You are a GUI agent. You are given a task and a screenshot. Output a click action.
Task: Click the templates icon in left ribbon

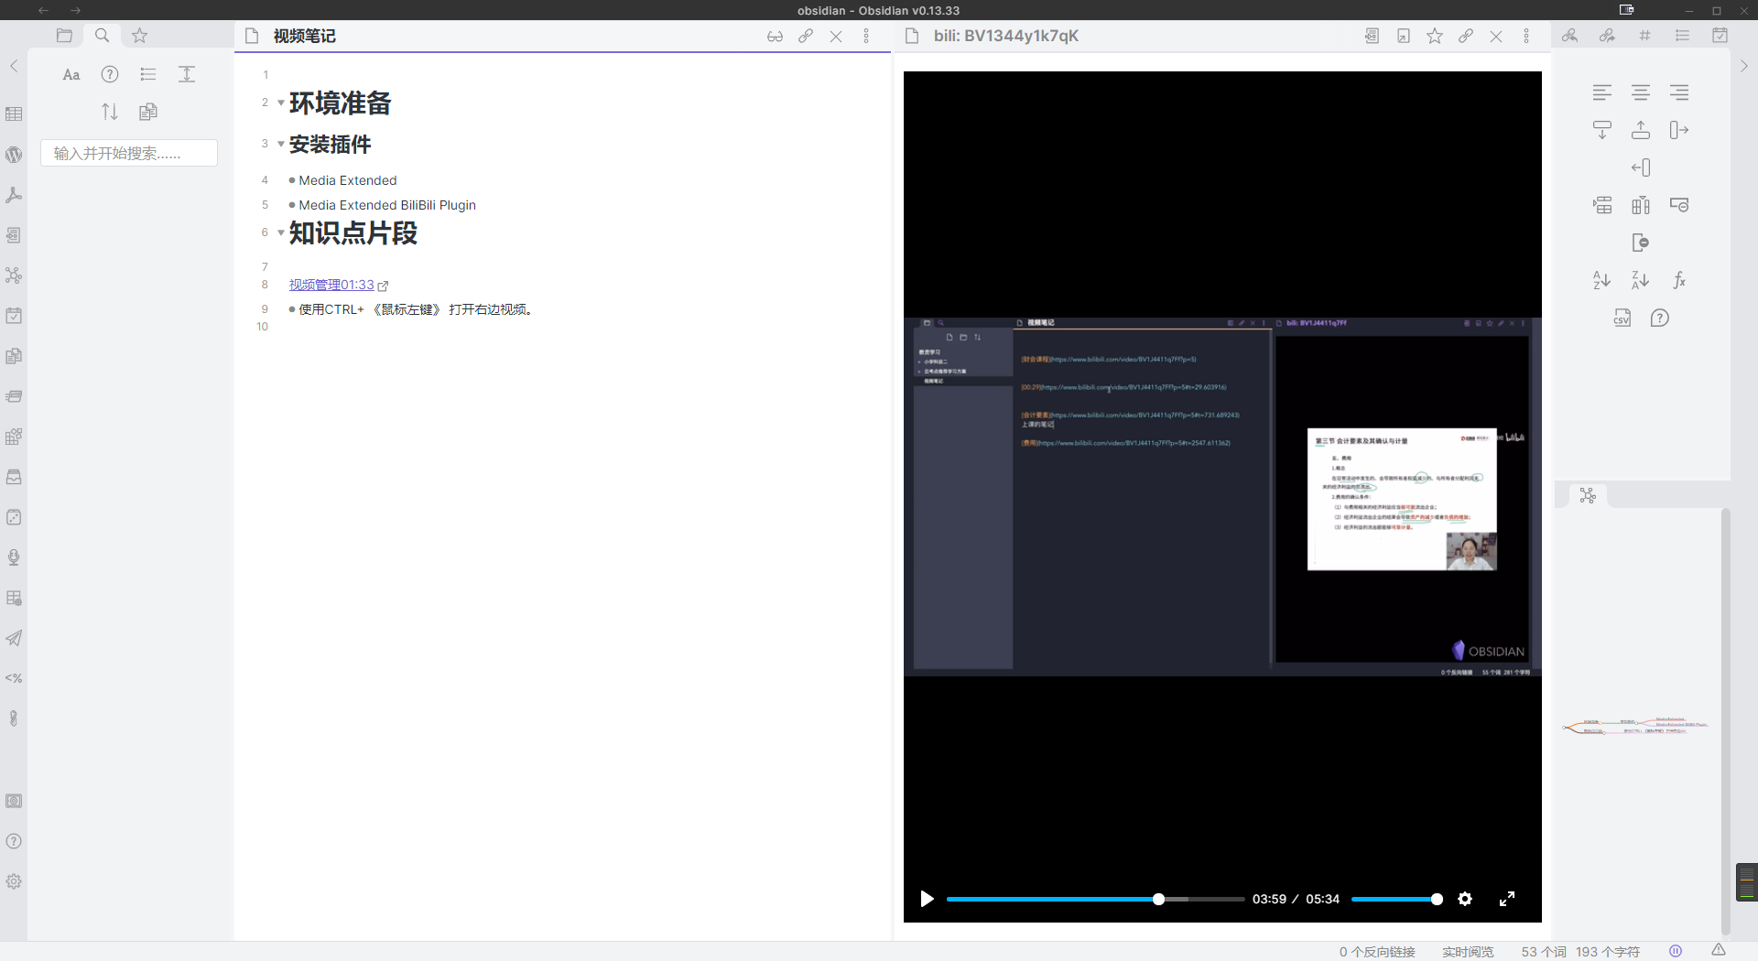point(14,356)
